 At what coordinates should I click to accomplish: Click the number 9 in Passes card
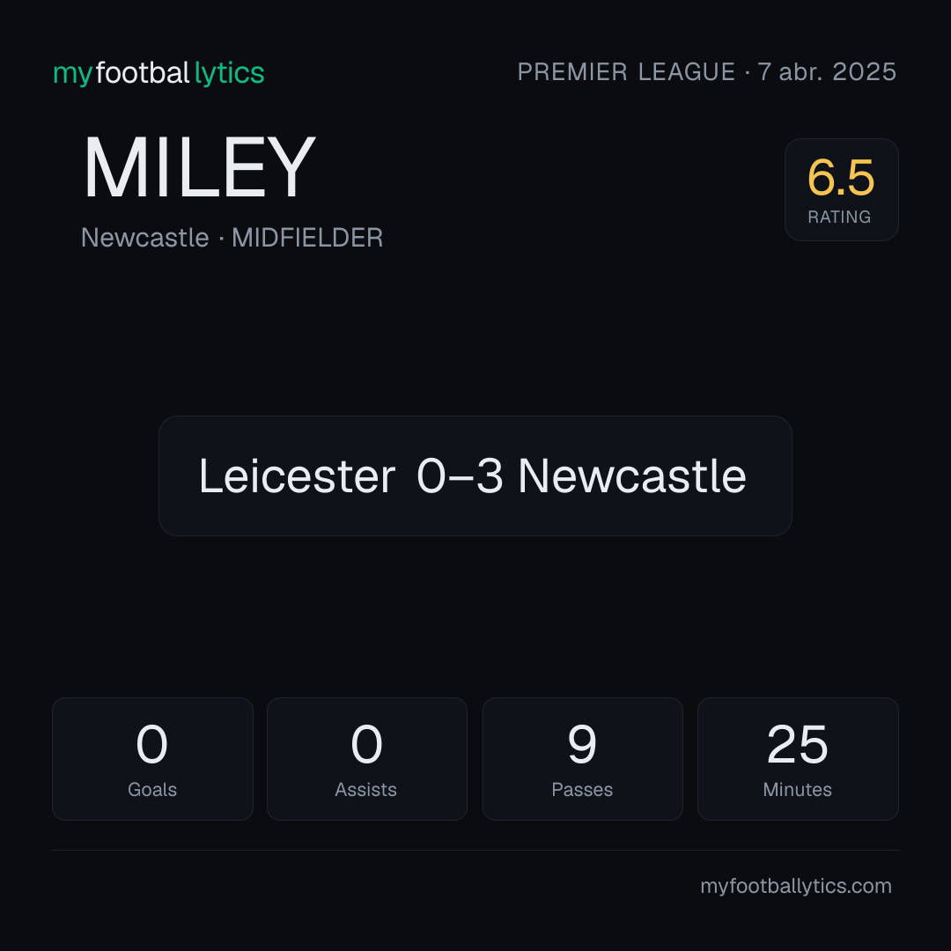582,744
